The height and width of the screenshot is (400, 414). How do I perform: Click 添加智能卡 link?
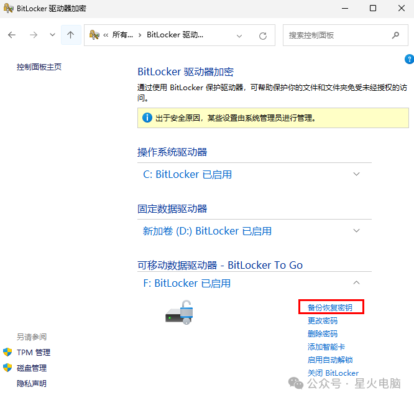326,347
